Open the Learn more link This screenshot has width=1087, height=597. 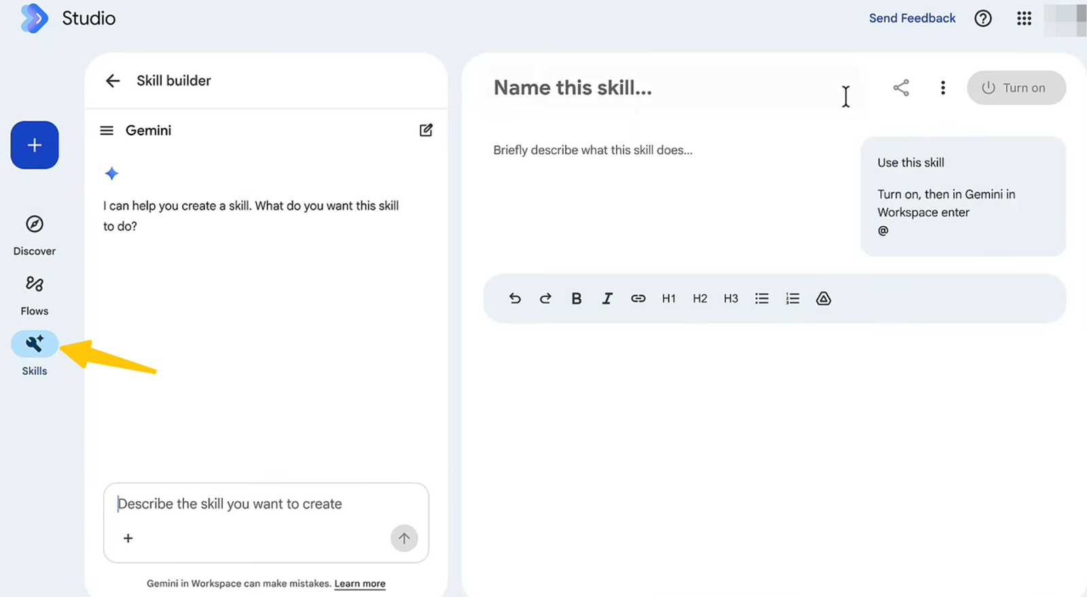pos(360,583)
